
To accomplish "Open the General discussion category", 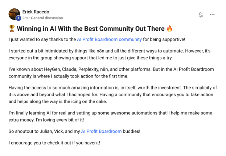I will click(x=47, y=18).
